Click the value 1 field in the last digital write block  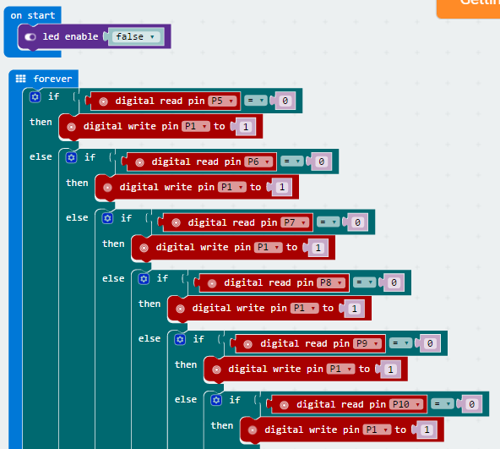coord(427,430)
